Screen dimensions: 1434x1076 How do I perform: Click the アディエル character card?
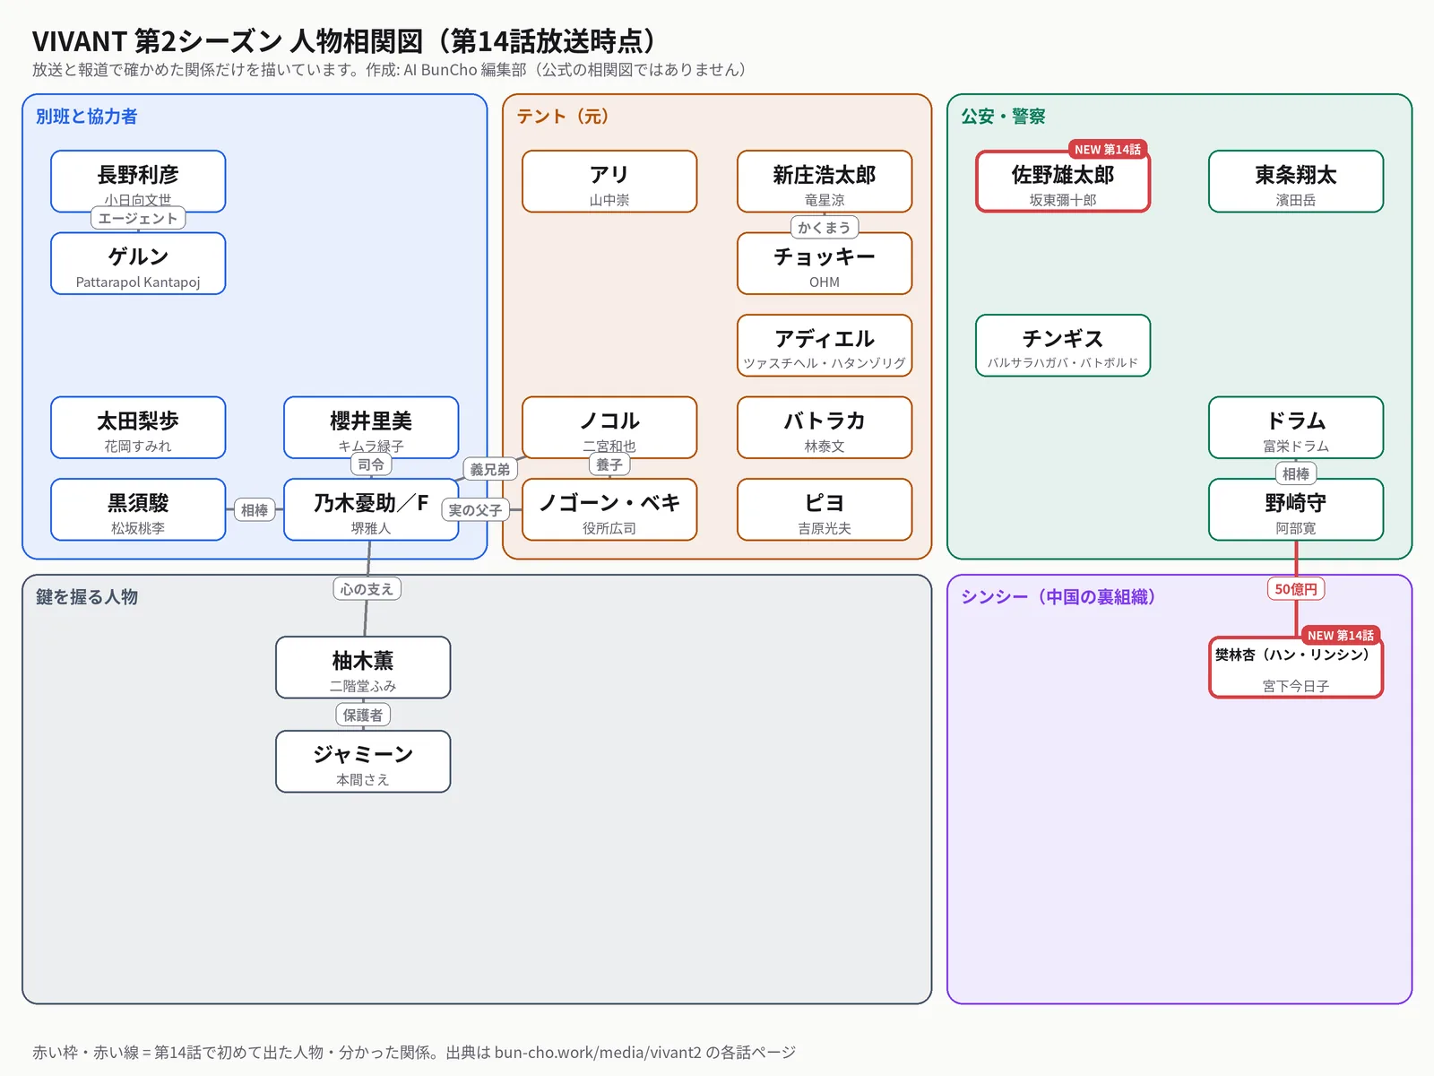[825, 345]
